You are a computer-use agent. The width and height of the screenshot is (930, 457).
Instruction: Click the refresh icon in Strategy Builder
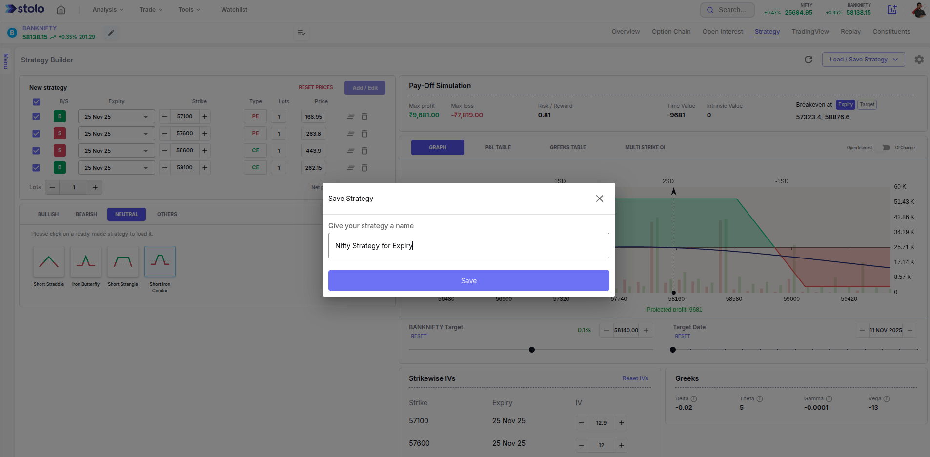[x=809, y=60]
